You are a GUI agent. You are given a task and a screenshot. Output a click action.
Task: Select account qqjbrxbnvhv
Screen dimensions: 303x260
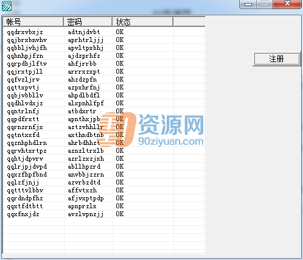27,40
